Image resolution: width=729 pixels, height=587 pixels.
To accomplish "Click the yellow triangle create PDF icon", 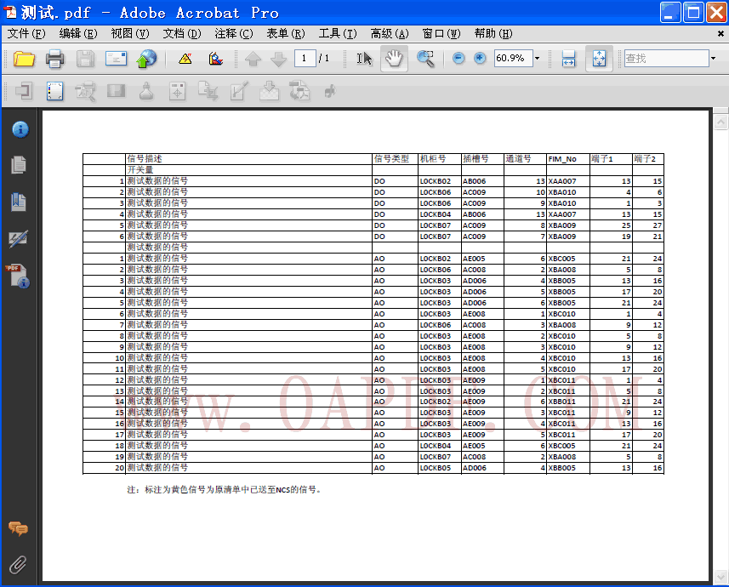I will pos(185,59).
